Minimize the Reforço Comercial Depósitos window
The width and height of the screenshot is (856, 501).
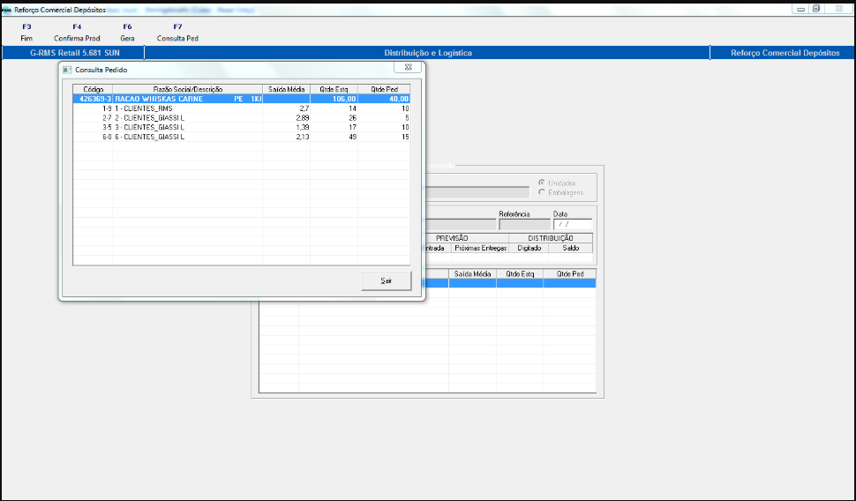pyautogui.click(x=800, y=9)
